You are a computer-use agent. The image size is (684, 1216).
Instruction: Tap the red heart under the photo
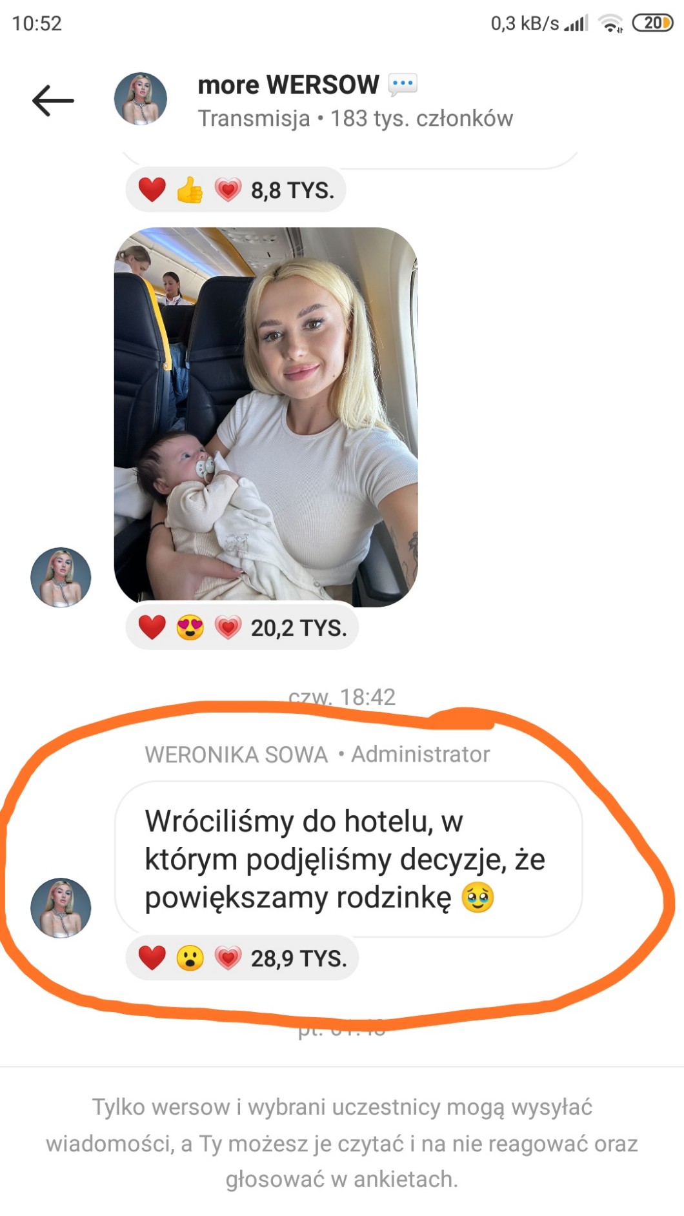click(x=152, y=627)
